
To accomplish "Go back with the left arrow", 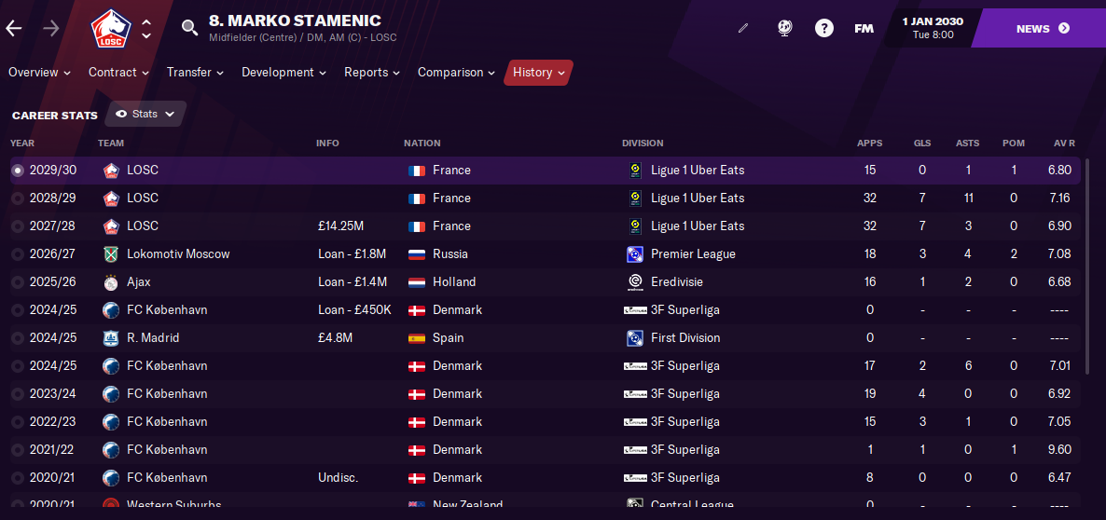I will point(14,28).
